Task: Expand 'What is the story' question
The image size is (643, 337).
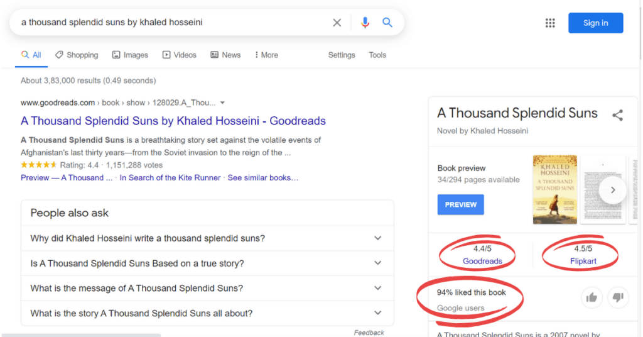Action: [x=207, y=314]
